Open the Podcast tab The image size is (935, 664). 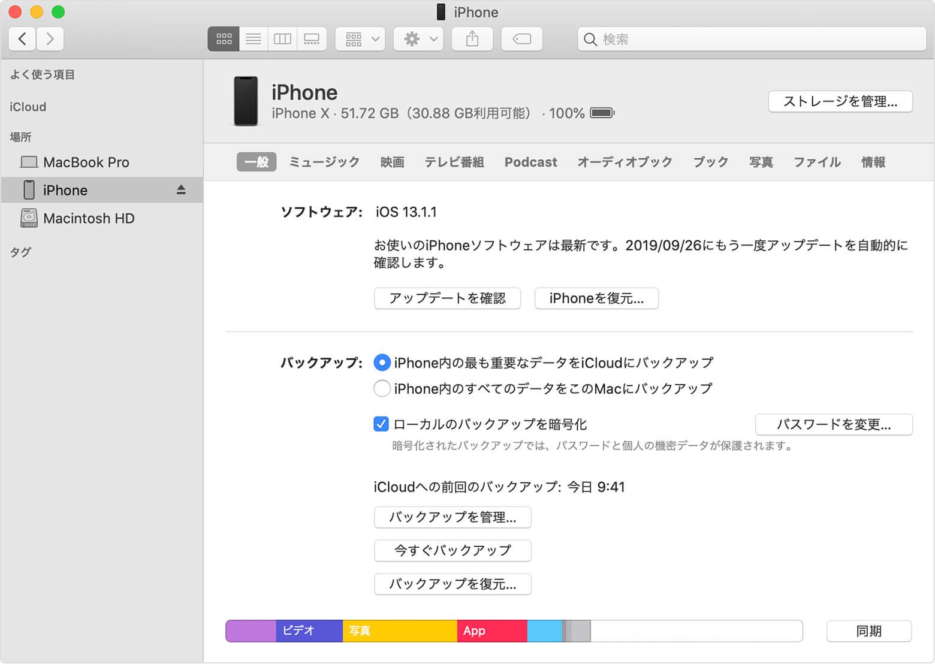pos(530,162)
